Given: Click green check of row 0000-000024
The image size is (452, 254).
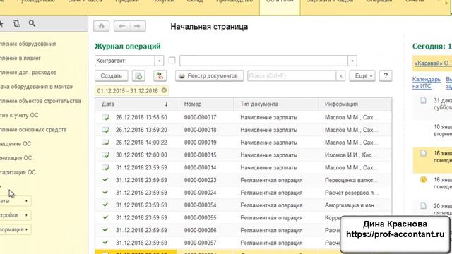Looking at the screenshot, I should point(105,193).
